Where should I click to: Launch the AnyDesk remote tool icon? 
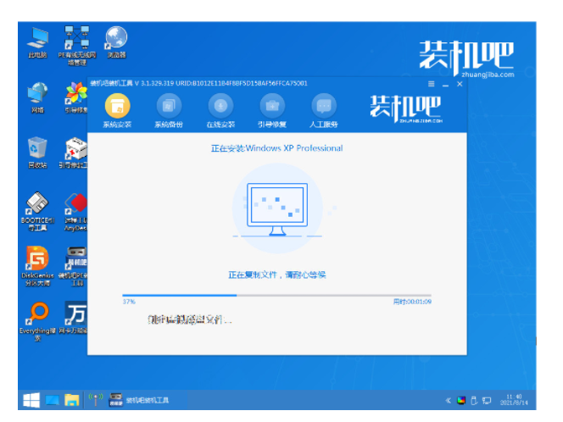click(x=75, y=213)
